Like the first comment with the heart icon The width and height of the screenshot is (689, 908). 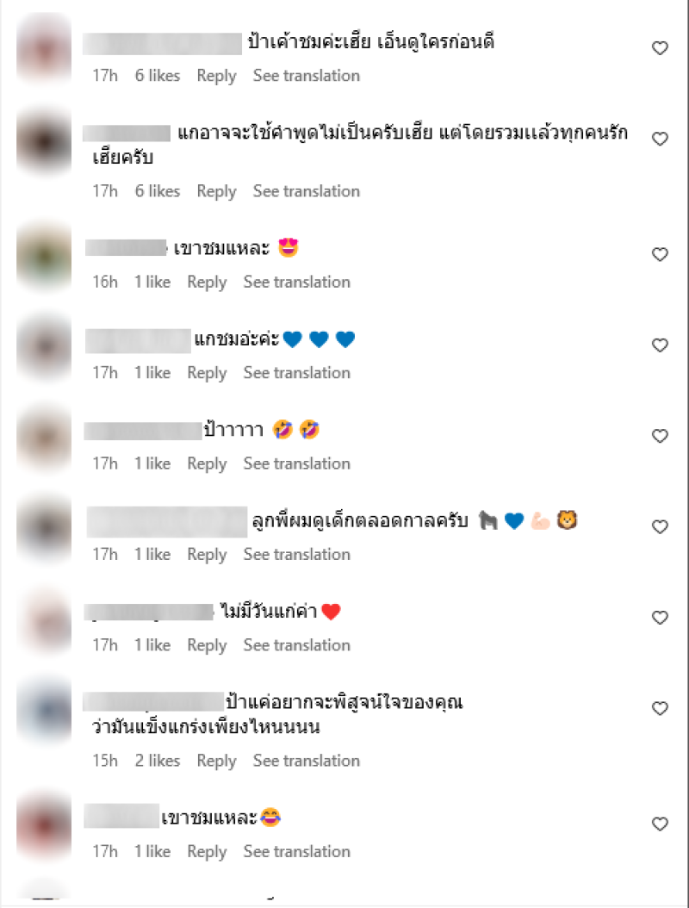pyautogui.click(x=660, y=48)
